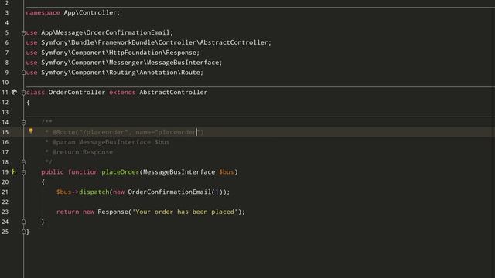This screenshot has height=278, width=495.
Task: Collapse the OrderController class fold at line 11
Action: [23, 93]
